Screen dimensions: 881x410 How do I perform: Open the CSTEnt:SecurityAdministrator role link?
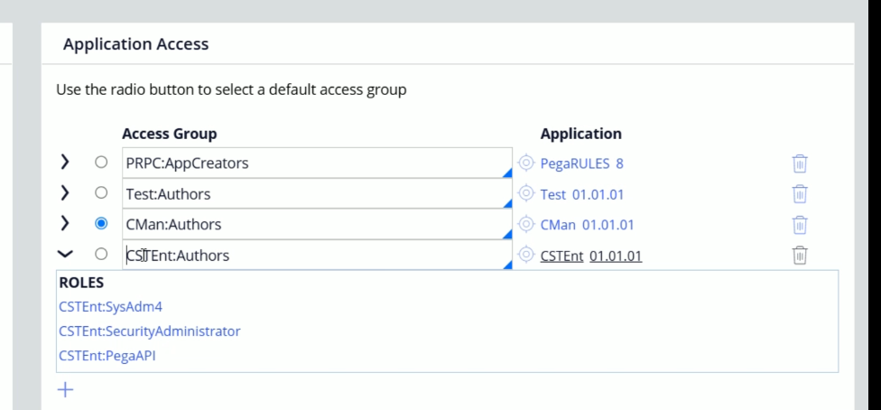coord(150,331)
